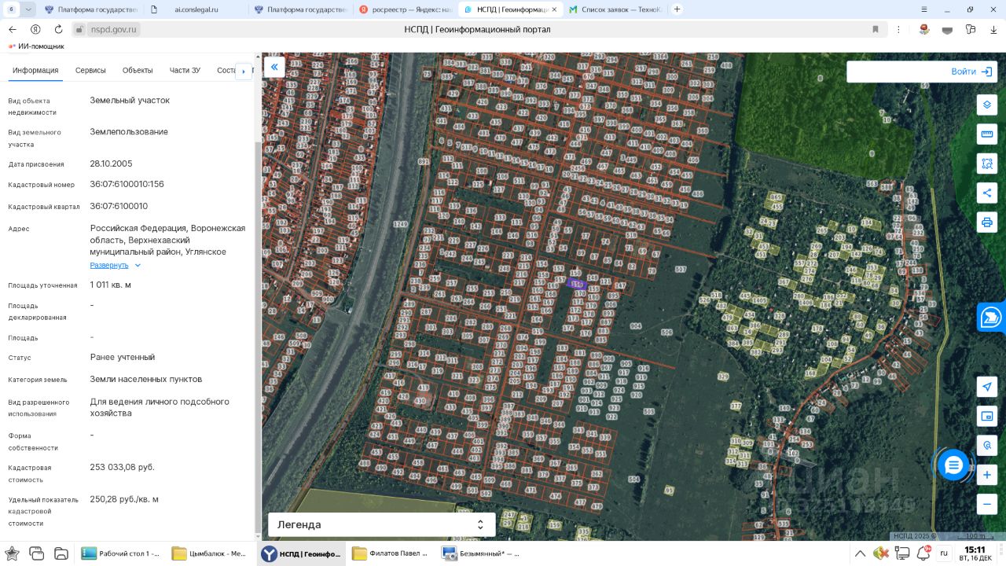Click the cadastral number 36:07:6100010:156
This screenshot has width=1006, height=566.
[x=127, y=184]
